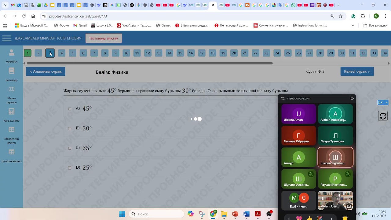Go to question 20
This screenshot has height=220, width=391.
point(234,53)
